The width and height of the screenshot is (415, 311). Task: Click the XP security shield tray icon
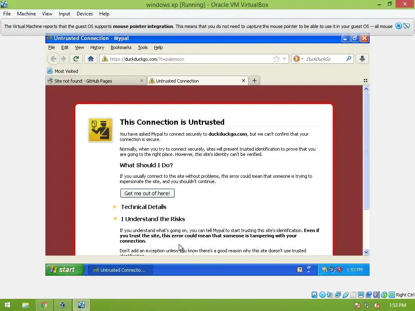click(x=339, y=269)
